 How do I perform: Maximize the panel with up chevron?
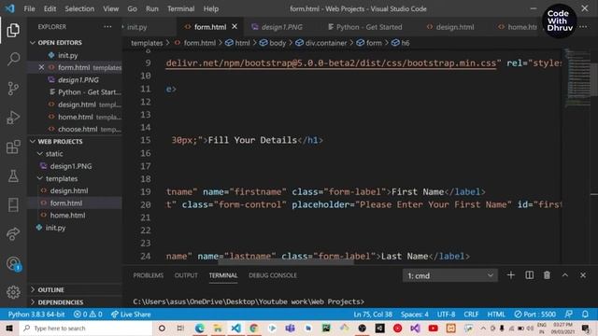(x=564, y=275)
